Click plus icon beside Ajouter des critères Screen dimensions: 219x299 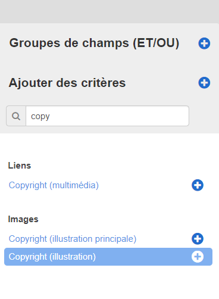204,83
